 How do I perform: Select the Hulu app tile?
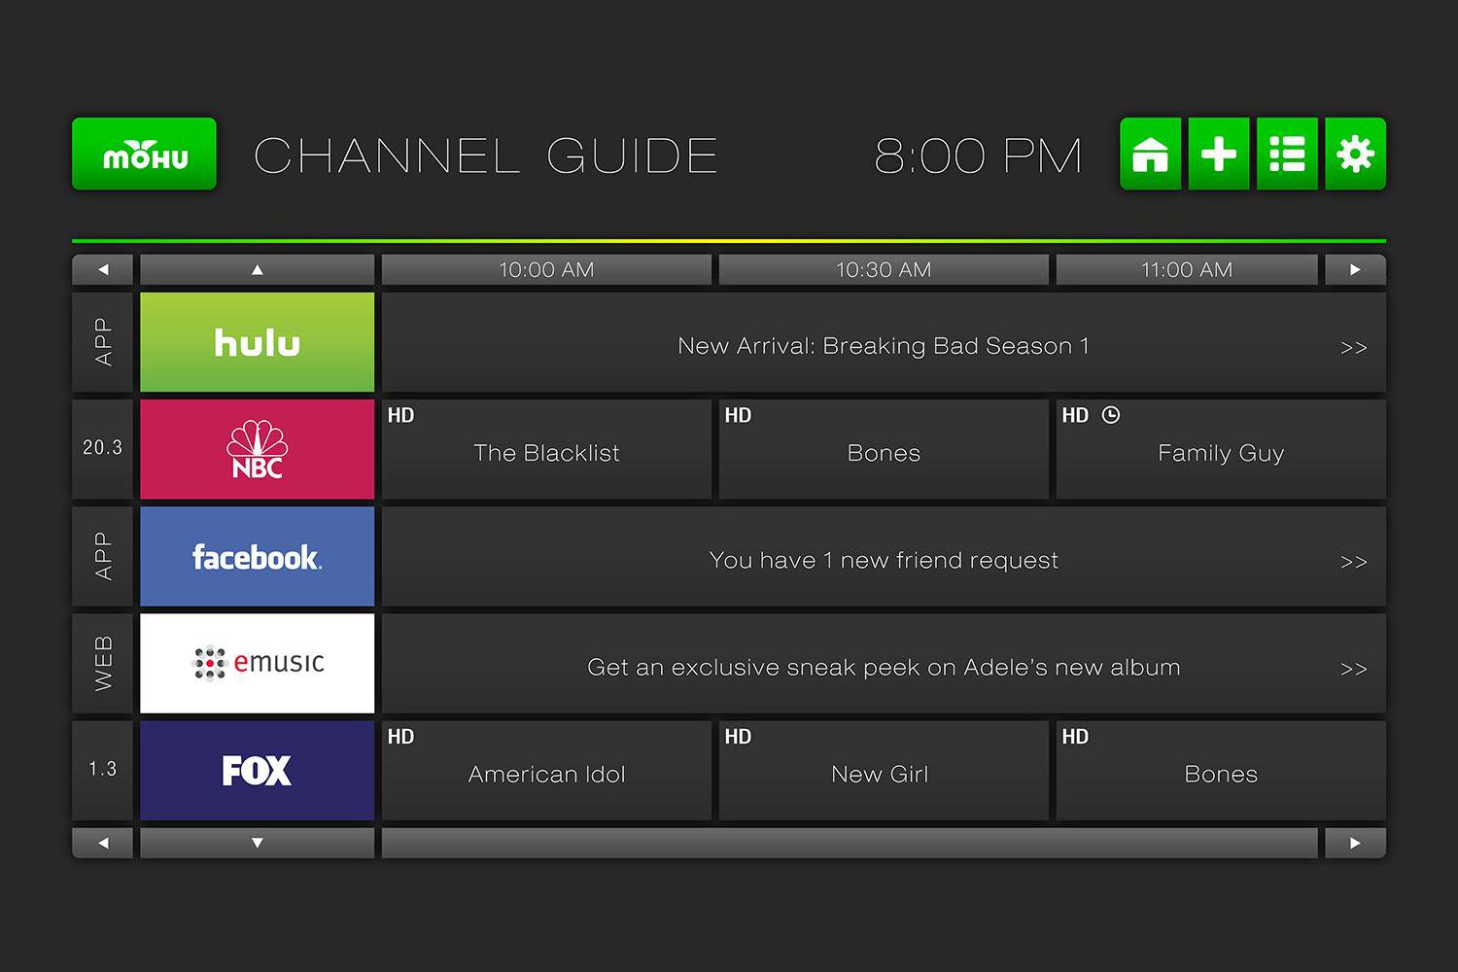tap(257, 342)
